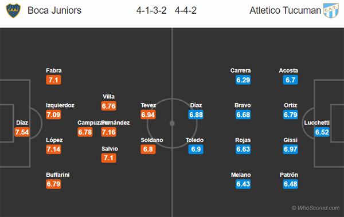This screenshot has height=217, width=344.
Task: Select the 4-1-3-2 formation label
Action: tap(151, 10)
